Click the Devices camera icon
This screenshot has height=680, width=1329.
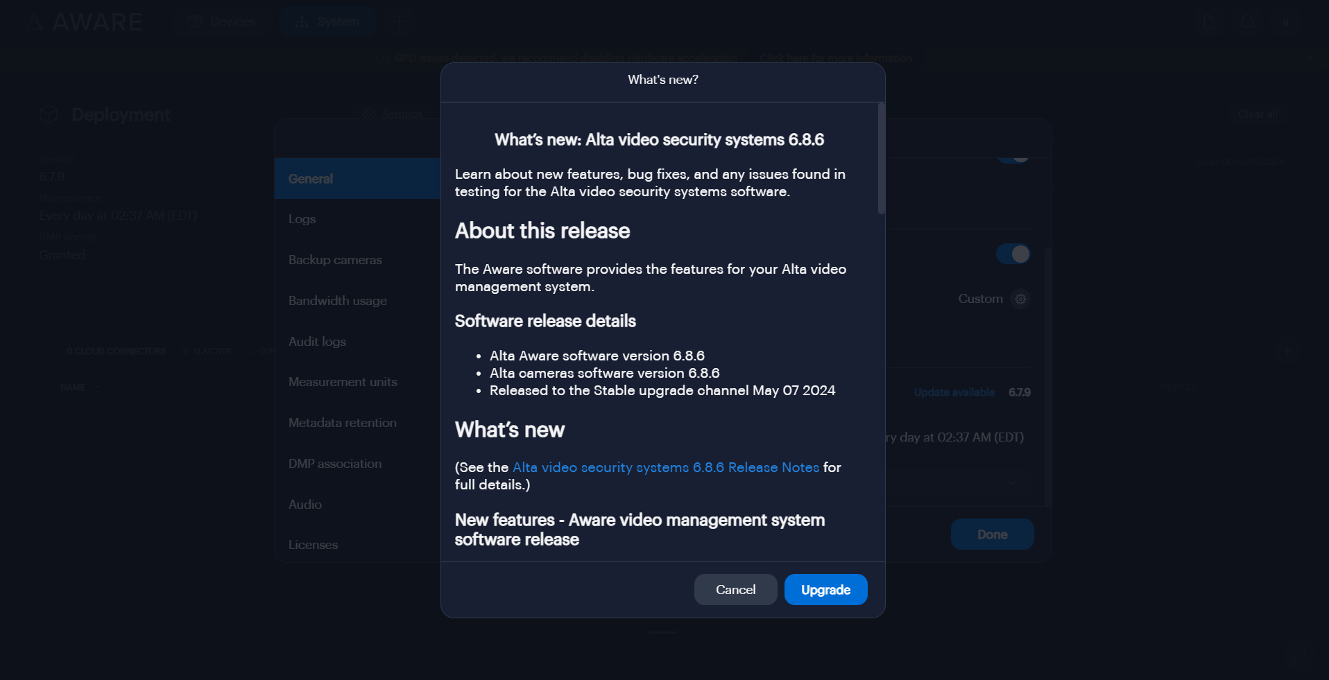[x=196, y=21]
